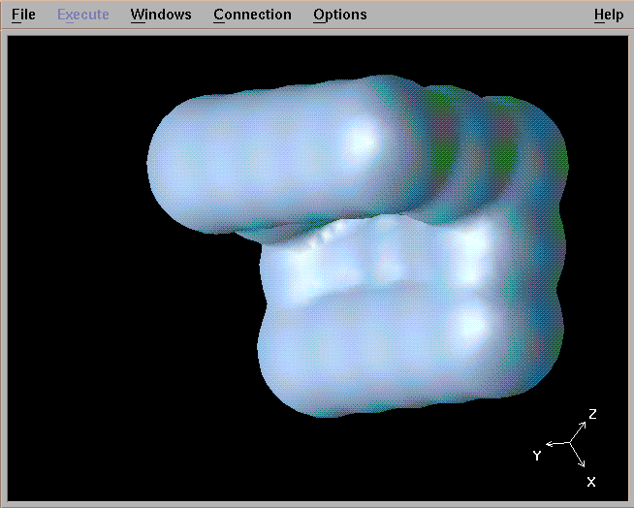Click the Z axis arrow tip
634x508 pixels.
tap(585, 424)
